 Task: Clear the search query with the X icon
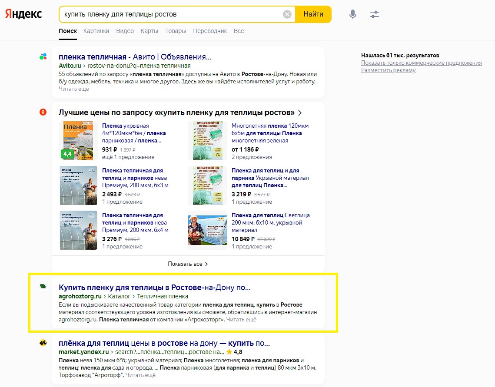point(287,14)
